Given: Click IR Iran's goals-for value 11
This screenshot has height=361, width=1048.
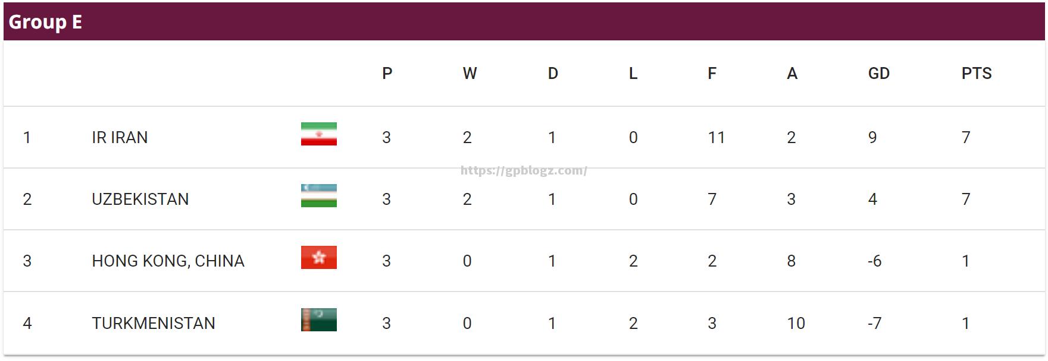Looking at the screenshot, I should 717,138.
